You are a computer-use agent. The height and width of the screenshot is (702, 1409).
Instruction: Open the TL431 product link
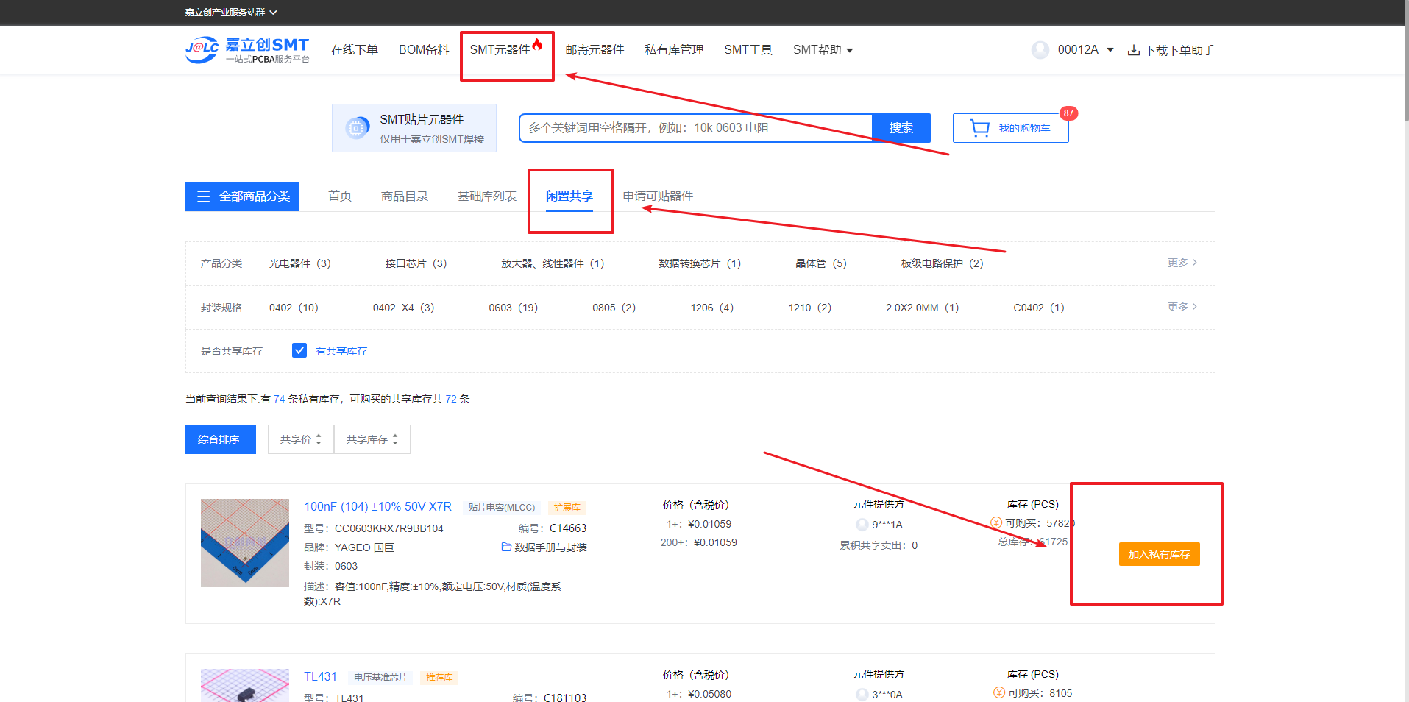point(320,676)
